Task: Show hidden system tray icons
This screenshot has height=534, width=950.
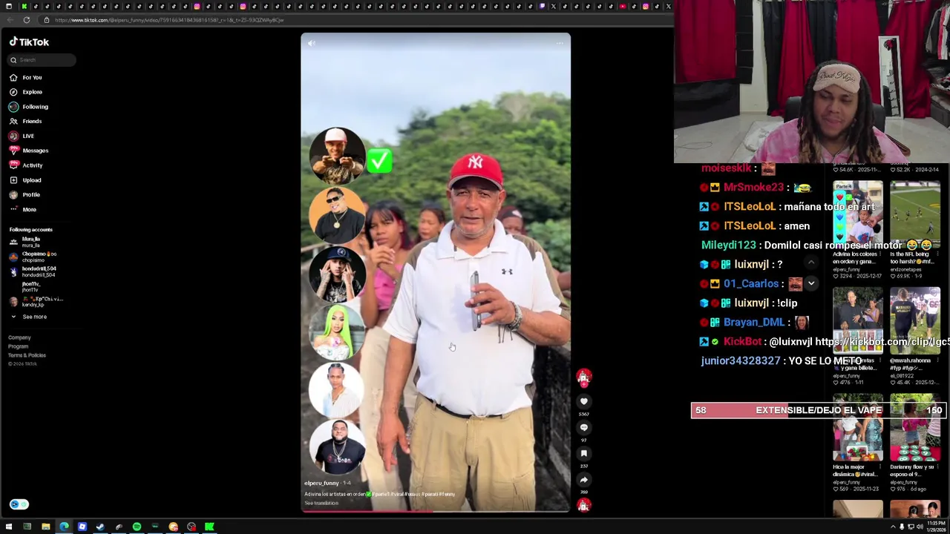Action: tap(894, 527)
